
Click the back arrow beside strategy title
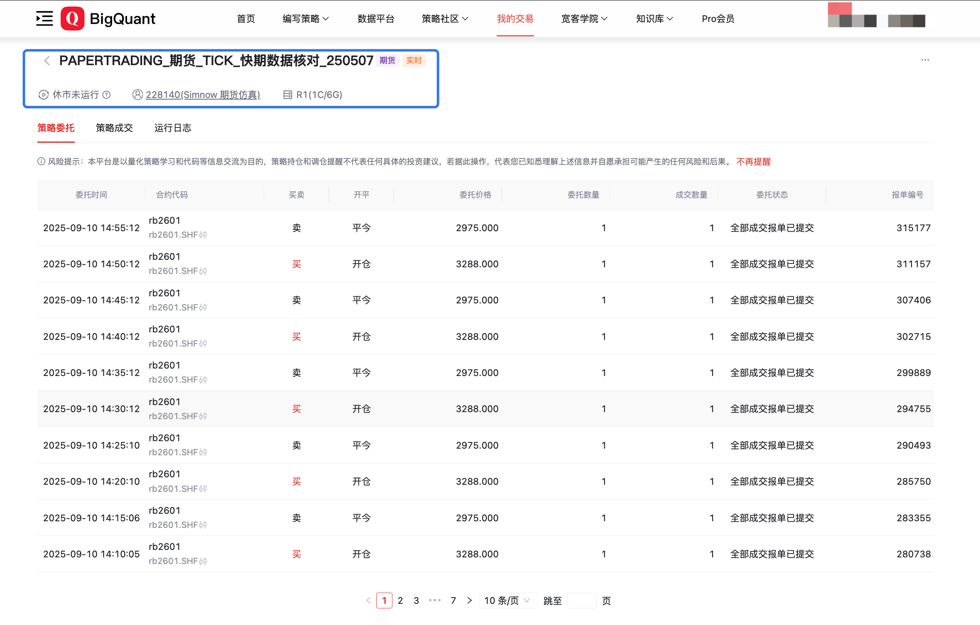click(x=47, y=61)
